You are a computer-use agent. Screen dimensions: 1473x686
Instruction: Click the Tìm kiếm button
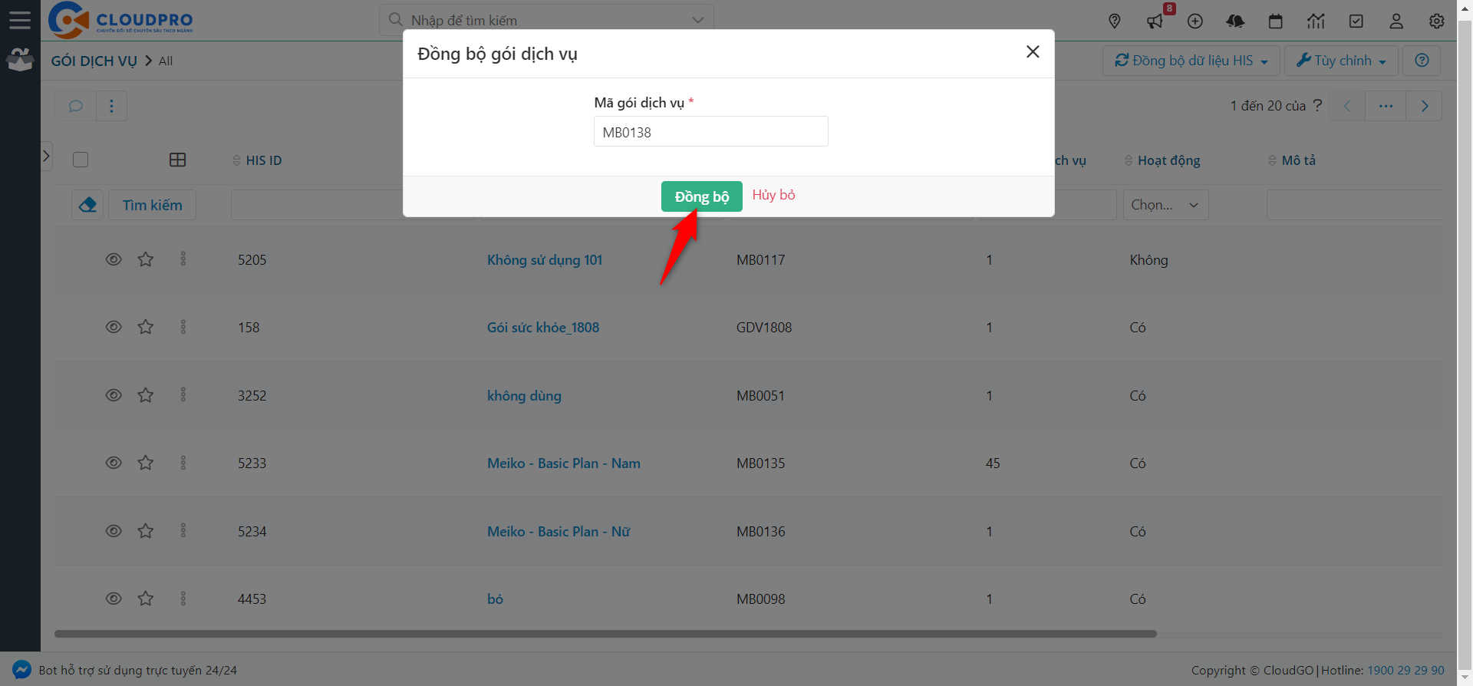[x=152, y=205]
